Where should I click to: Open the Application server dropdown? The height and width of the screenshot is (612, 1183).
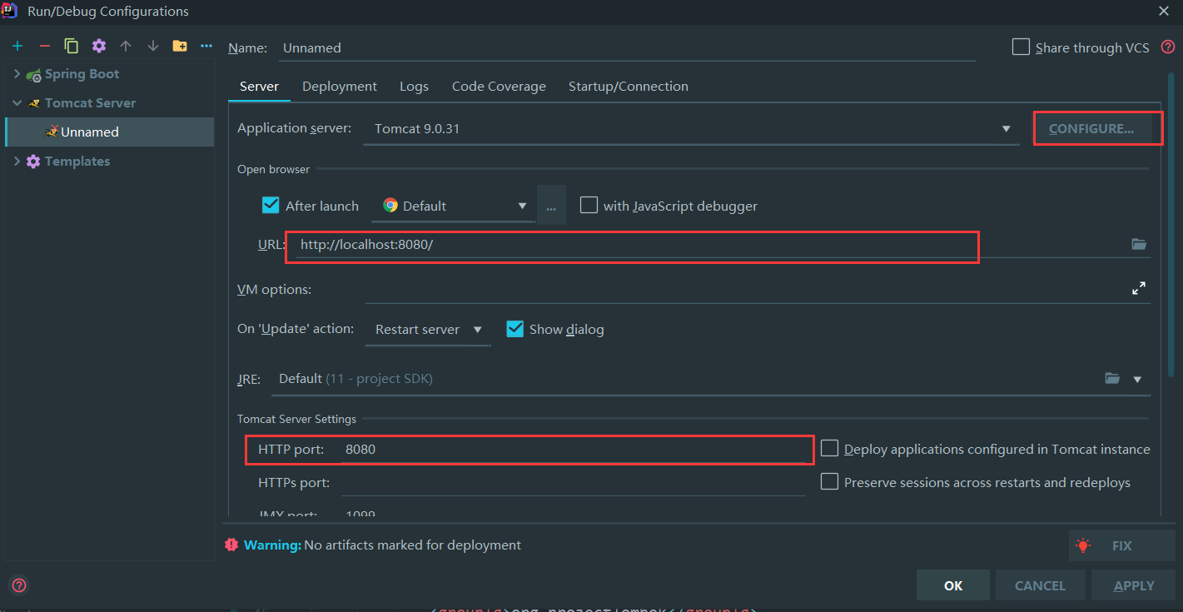coord(1006,128)
